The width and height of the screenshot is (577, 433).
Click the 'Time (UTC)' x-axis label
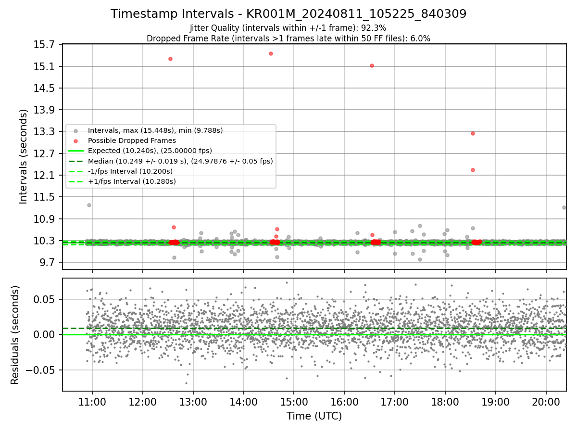click(x=314, y=416)
